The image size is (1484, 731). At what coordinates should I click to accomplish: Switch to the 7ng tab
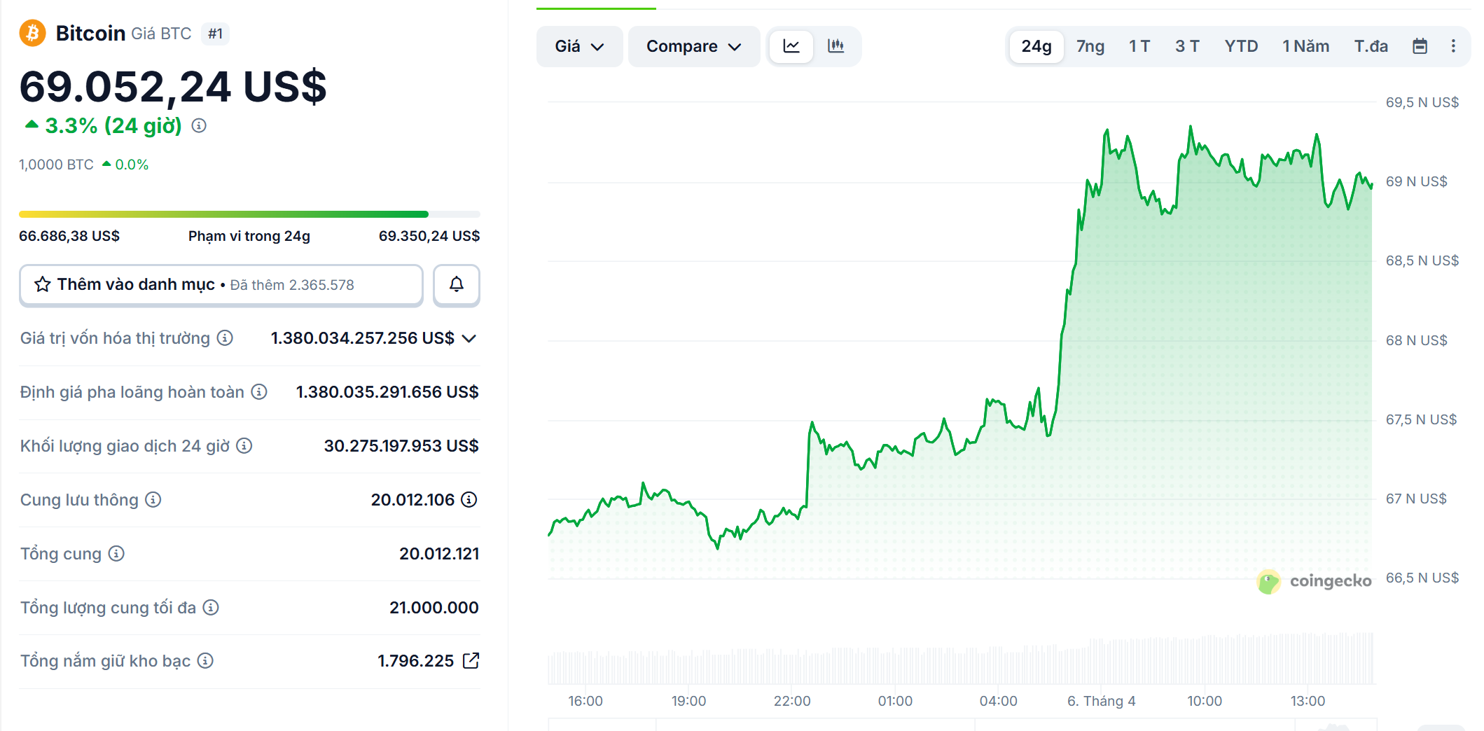point(1090,46)
